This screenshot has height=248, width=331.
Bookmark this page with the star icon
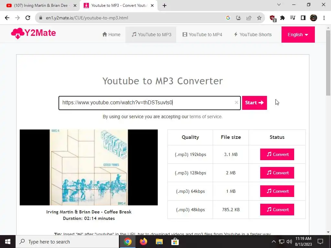click(259, 18)
